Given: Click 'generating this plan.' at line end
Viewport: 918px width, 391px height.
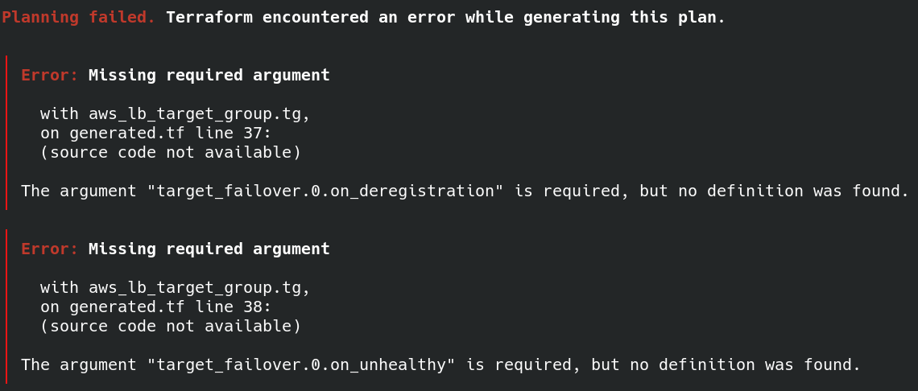Looking at the screenshot, I should (x=625, y=18).
